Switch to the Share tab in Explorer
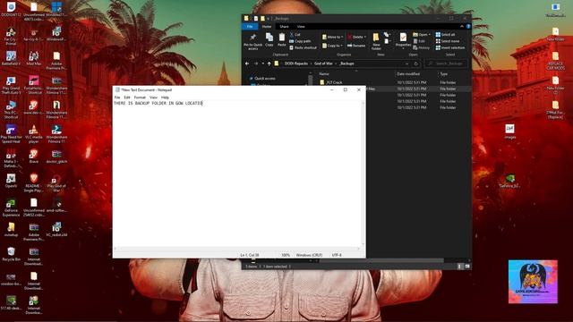The height and width of the screenshot is (322, 573). coord(284,27)
